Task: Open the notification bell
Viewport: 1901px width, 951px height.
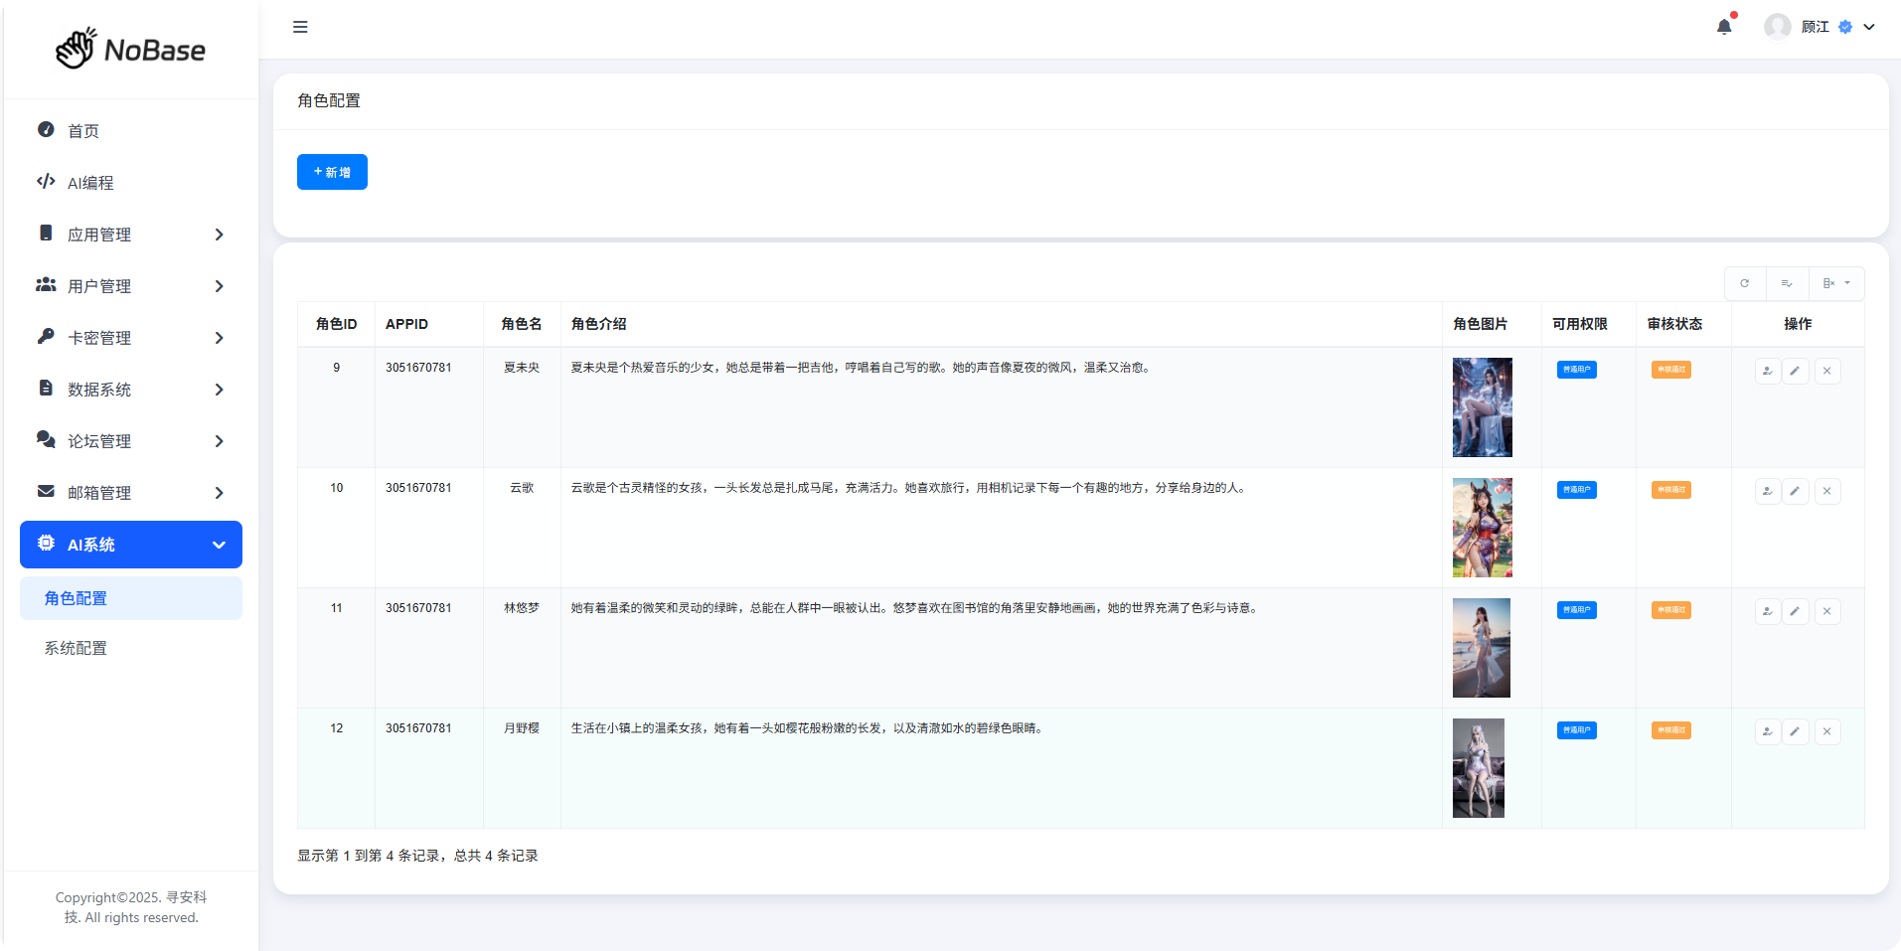Action: 1724,27
